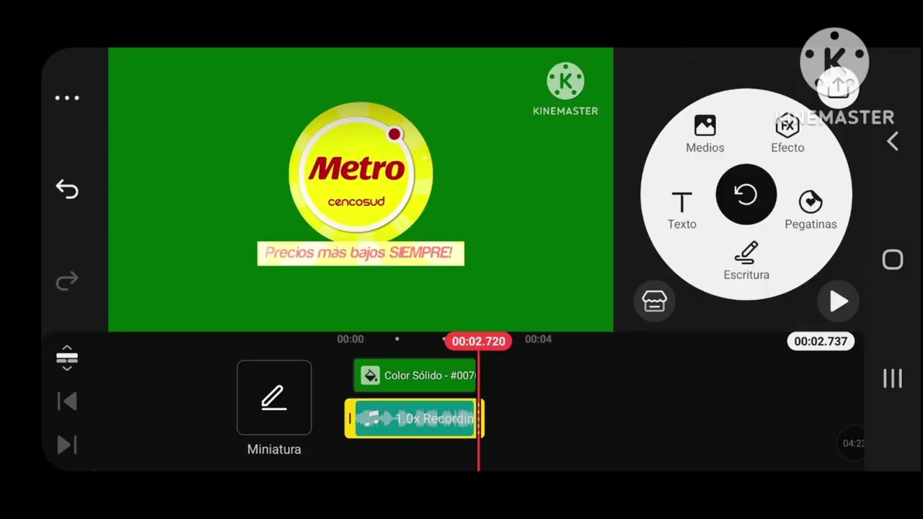Open the Efecto FX panel
Screen dimensions: 923x519
[787, 134]
